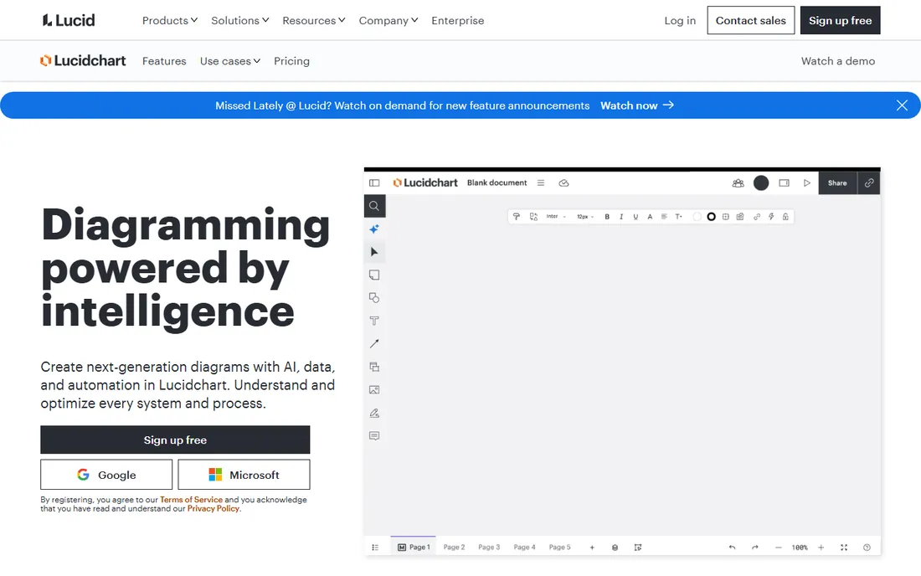Click the Lucid logo in the header
The image size is (921, 576).
point(68,21)
